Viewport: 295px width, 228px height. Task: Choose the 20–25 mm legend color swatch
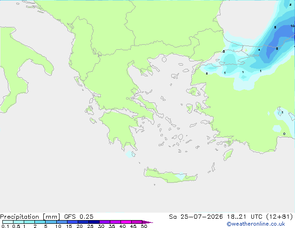[x=83, y=222]
